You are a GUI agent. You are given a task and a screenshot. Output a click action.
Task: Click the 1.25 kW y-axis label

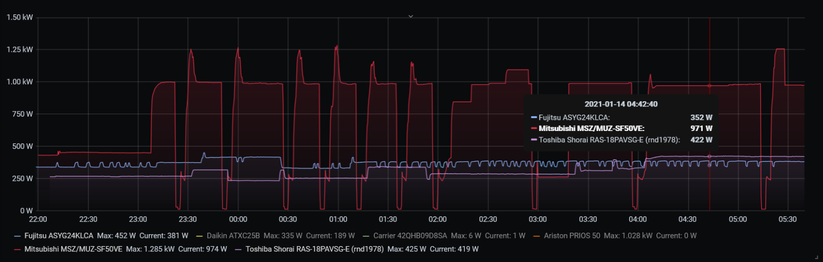point(20,50)
